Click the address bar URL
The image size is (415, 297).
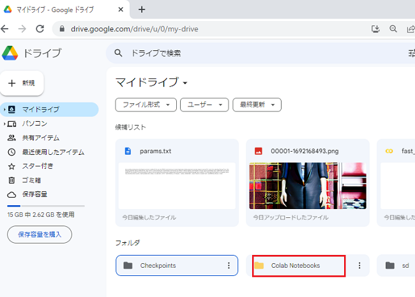coord(135,29)
